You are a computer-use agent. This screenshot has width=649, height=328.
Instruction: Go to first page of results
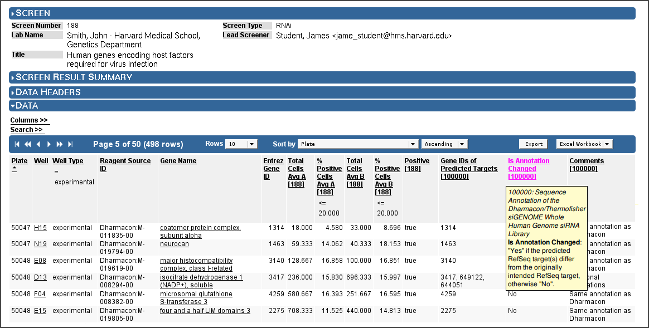17,144
